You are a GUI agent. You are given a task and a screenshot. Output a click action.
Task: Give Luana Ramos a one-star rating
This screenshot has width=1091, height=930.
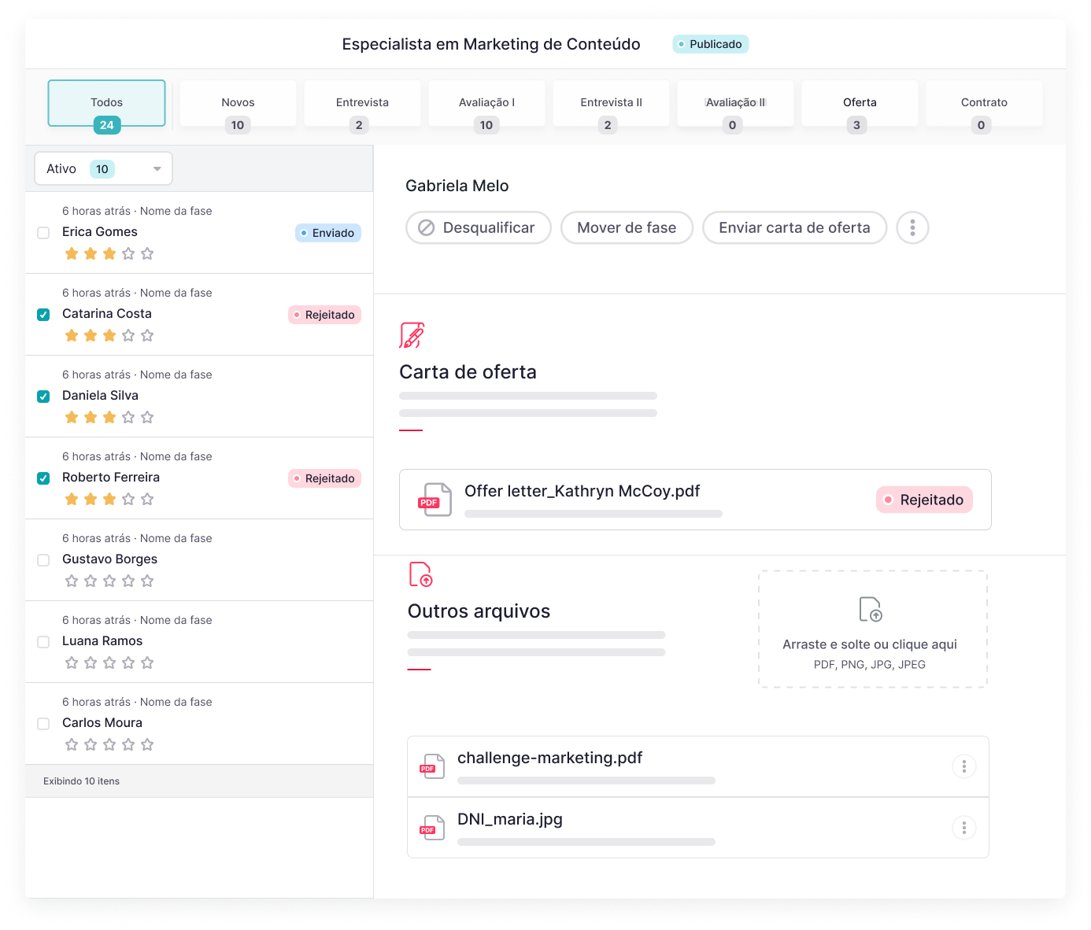[72, 662]
